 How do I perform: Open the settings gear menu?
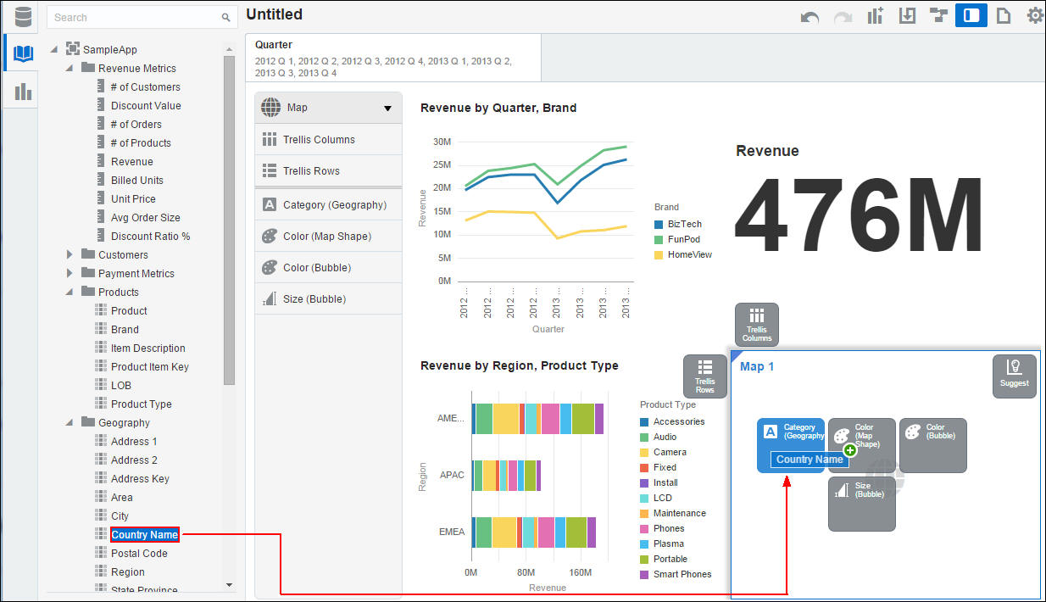[x=1035, y=15]
